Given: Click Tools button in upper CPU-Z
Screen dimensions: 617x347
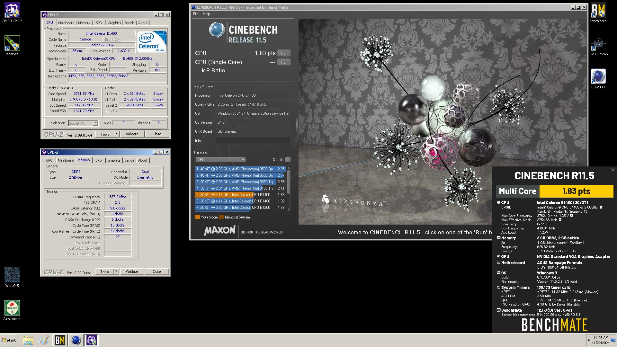Looking at the screenshot, I should 105,134.
